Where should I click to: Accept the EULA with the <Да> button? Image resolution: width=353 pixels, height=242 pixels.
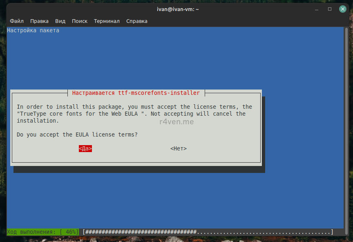(x=85, y=149)
